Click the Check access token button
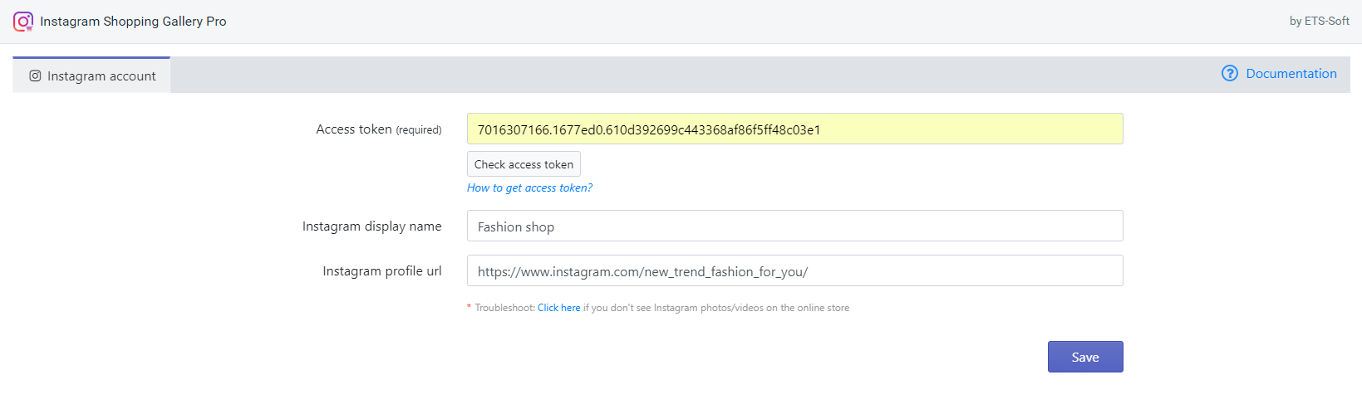The height and width of the screenshot is (404, 1362). (x=524, y=164)
